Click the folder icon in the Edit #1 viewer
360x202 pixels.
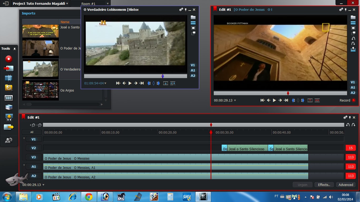[x=353, y=17]
